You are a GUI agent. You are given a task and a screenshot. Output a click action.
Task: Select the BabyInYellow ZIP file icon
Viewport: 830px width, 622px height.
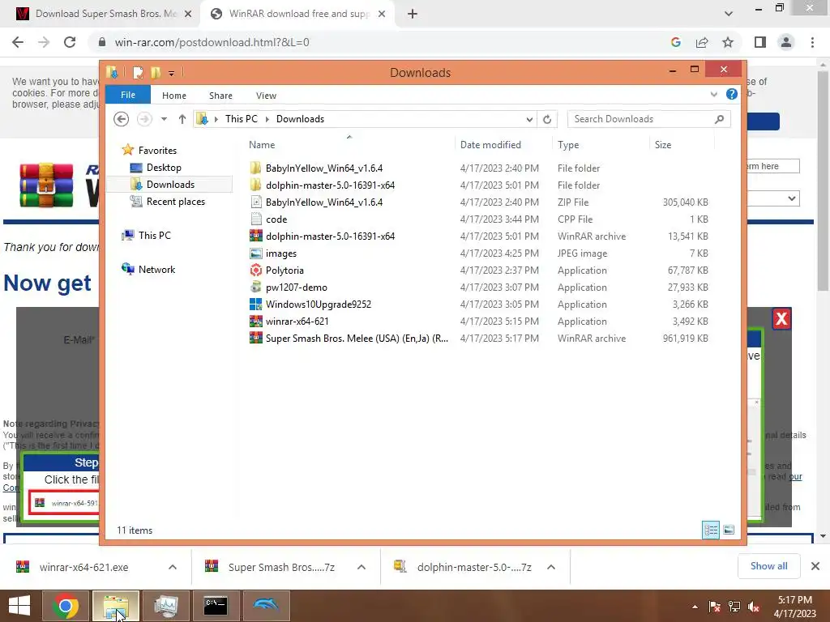255,202
